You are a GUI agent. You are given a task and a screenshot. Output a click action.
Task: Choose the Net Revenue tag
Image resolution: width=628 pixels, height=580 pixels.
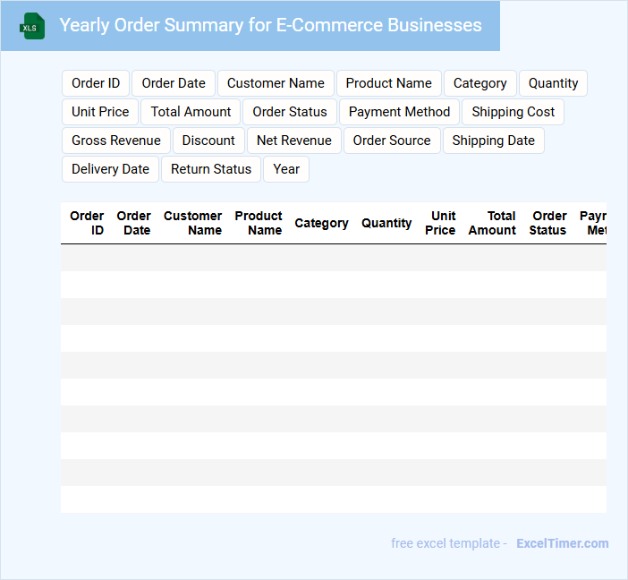click(294, 141)
